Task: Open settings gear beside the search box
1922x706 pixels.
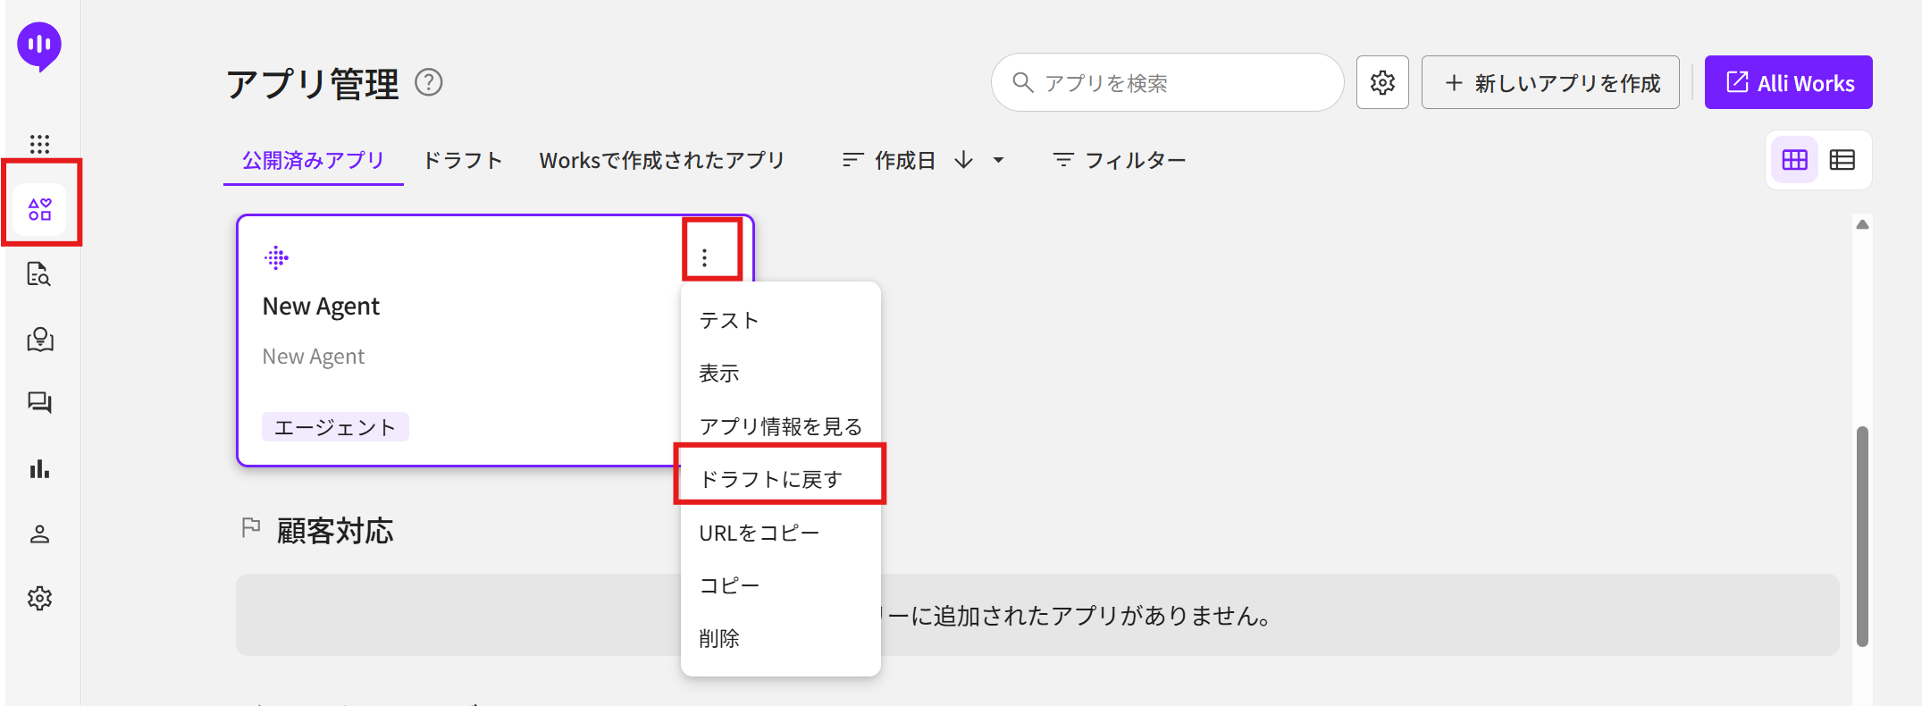Action: (1382, 83)
